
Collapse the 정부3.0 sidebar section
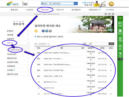click(x=28, y=43)
